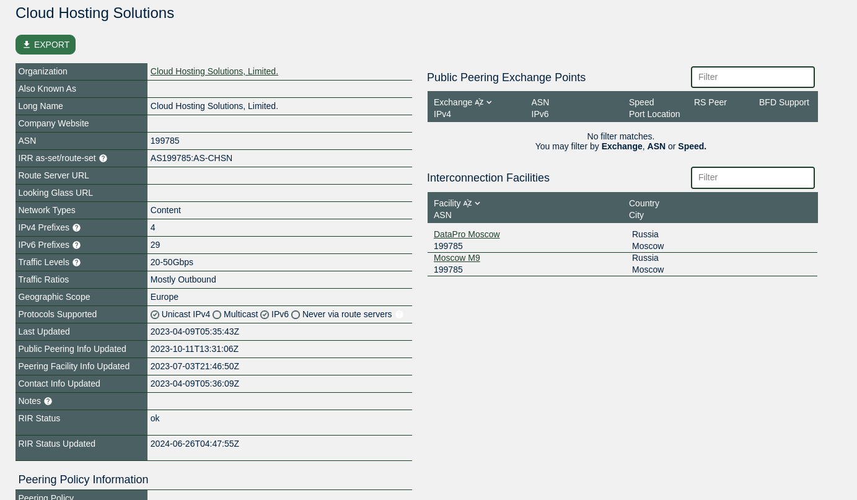
Task: Expand the Facility column sort chevron
Action: (477, 204)
